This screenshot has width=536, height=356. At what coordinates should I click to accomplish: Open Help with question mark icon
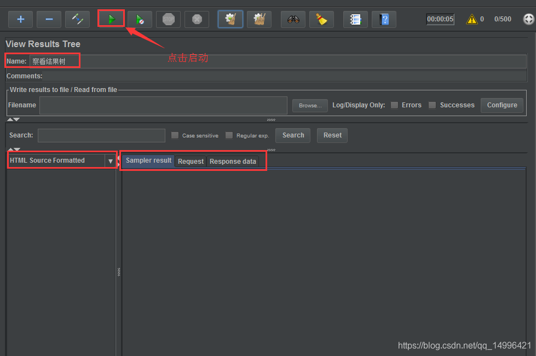[x=384, y=19]
